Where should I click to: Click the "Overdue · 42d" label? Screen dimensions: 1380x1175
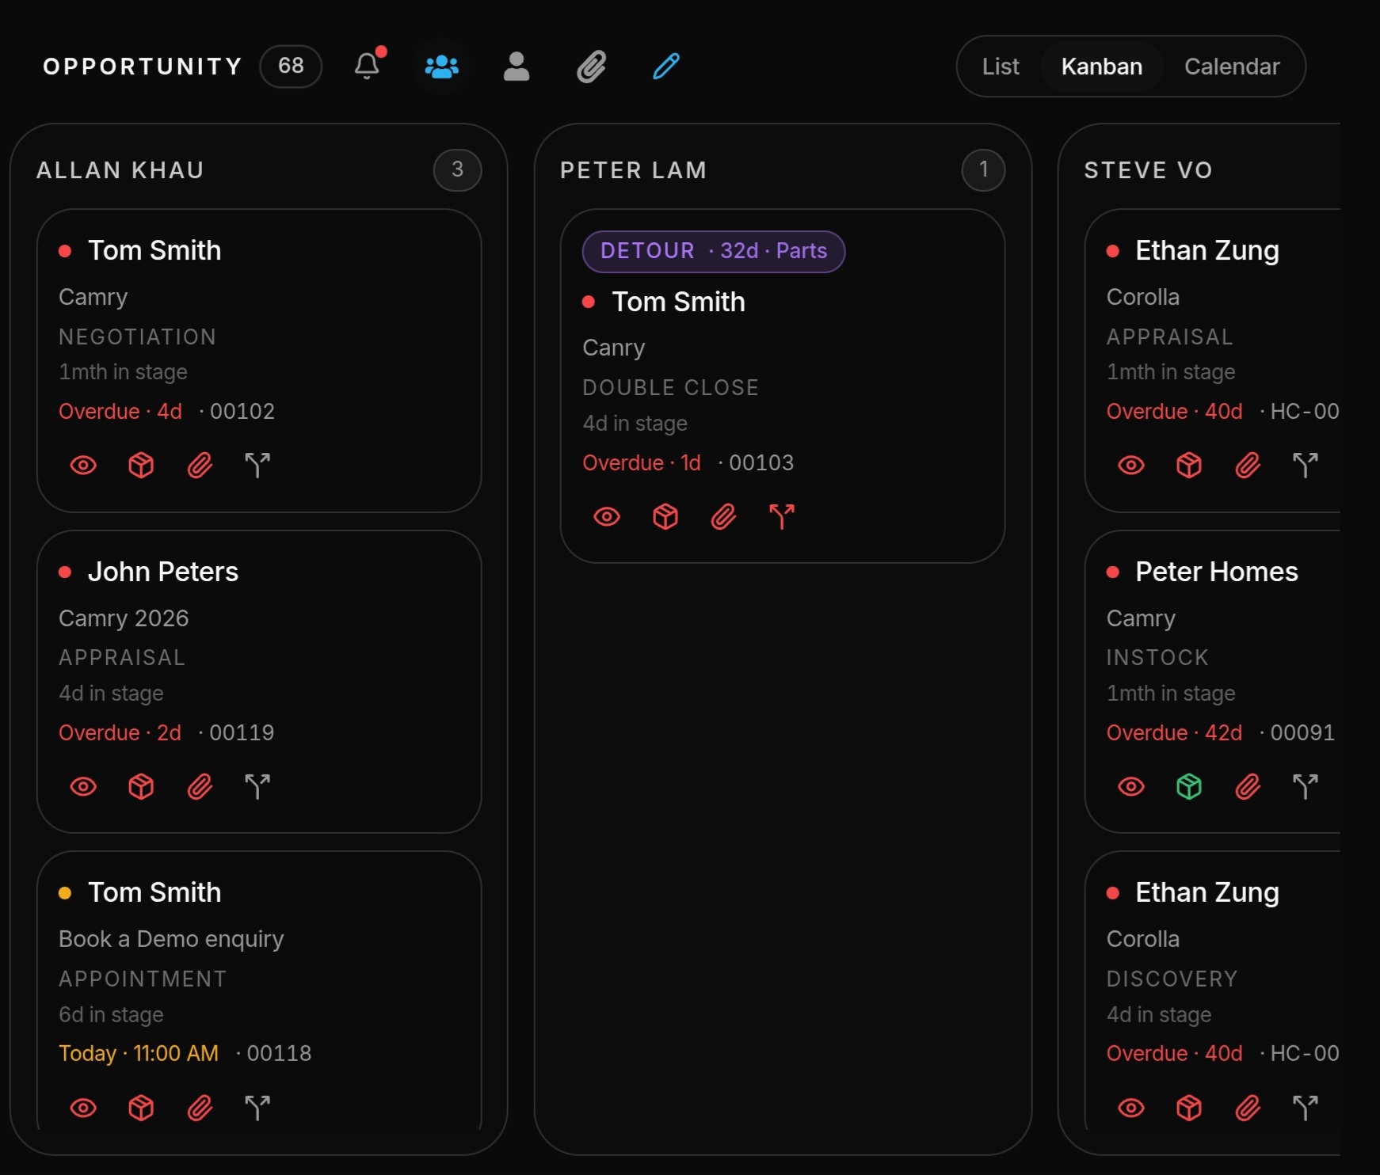1174,733
